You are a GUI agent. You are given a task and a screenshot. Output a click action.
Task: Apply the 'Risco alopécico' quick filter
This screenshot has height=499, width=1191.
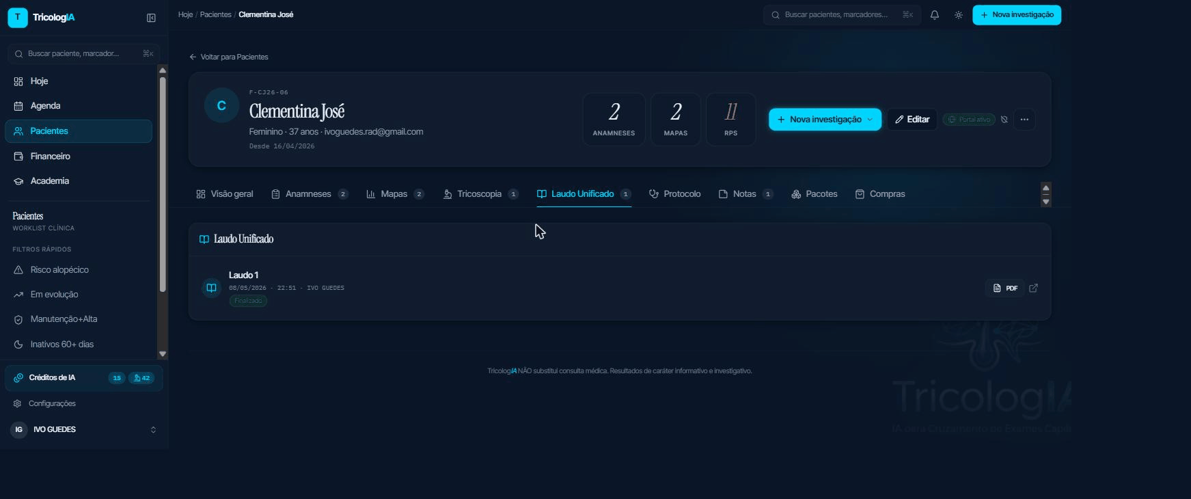tap(79, 270)
